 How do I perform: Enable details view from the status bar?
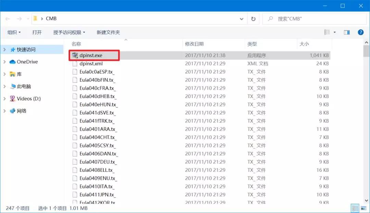click(x=355, y=208)
